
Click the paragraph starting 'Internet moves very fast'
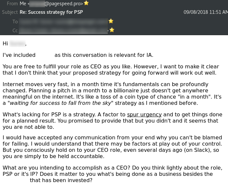pos(112,94)
